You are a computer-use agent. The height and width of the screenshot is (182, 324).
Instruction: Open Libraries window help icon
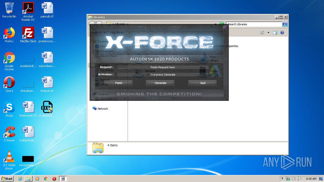coord(282,33)
